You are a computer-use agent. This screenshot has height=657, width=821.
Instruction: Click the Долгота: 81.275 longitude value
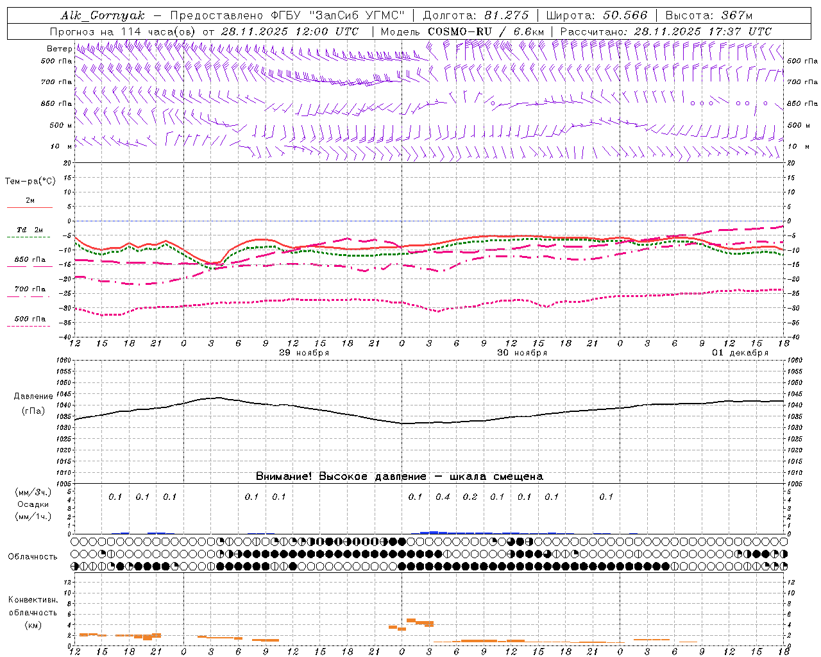coord(476,15)
